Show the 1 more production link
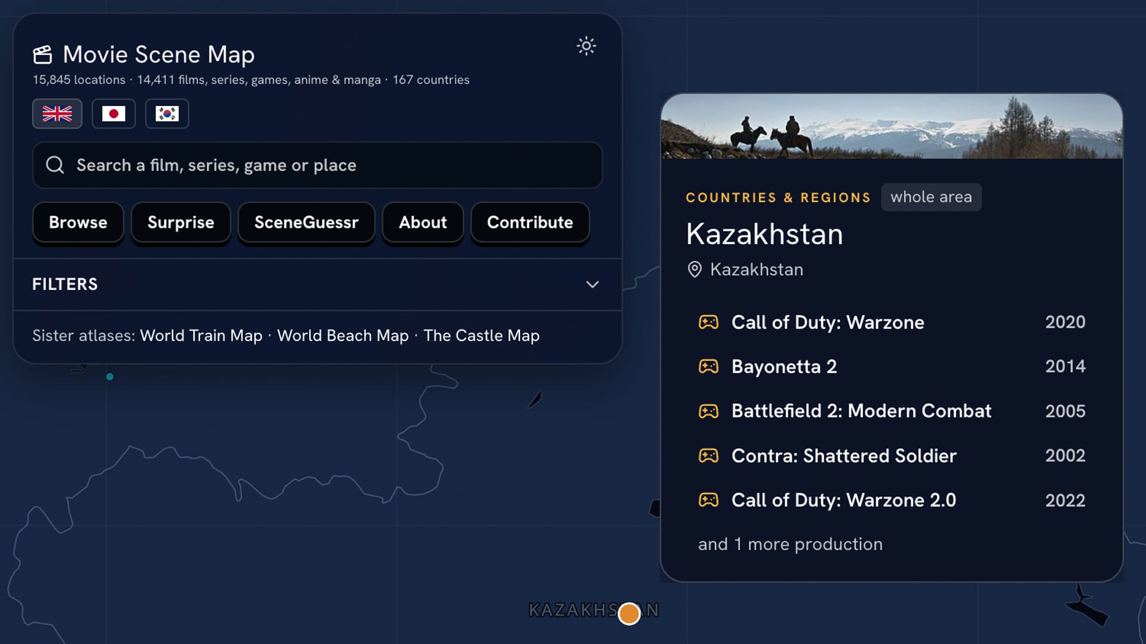Viewport: 1146px width, 644px height. click(790, 544)
